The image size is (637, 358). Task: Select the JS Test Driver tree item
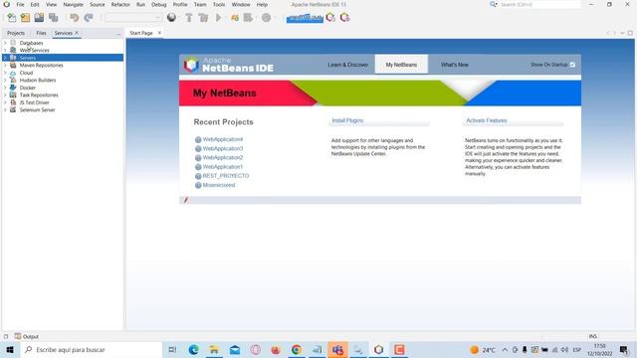point(34,102)
